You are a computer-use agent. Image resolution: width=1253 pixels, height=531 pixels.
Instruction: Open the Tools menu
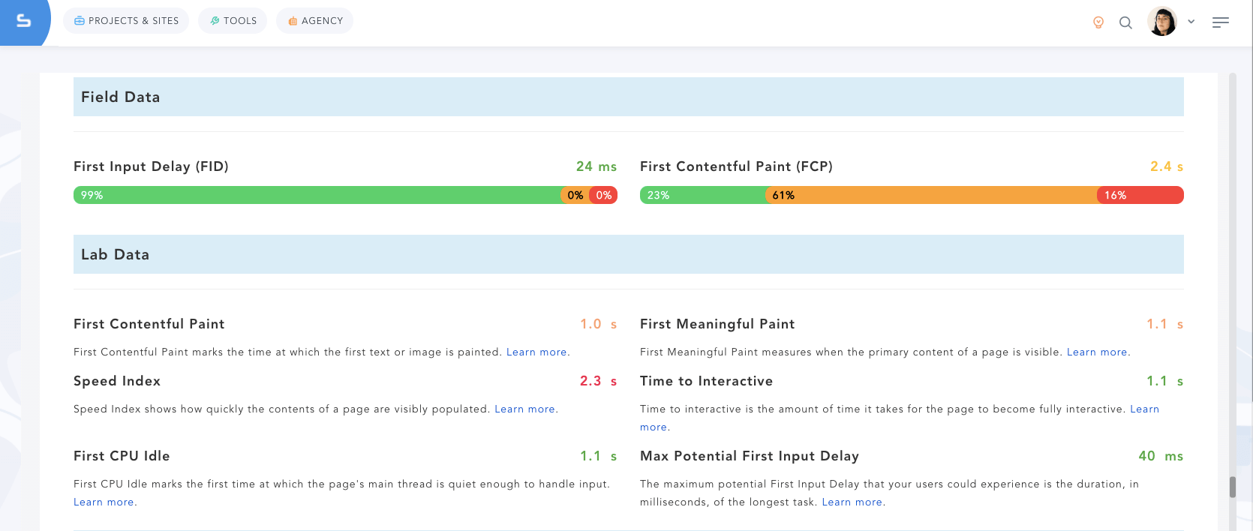[233, 21]
